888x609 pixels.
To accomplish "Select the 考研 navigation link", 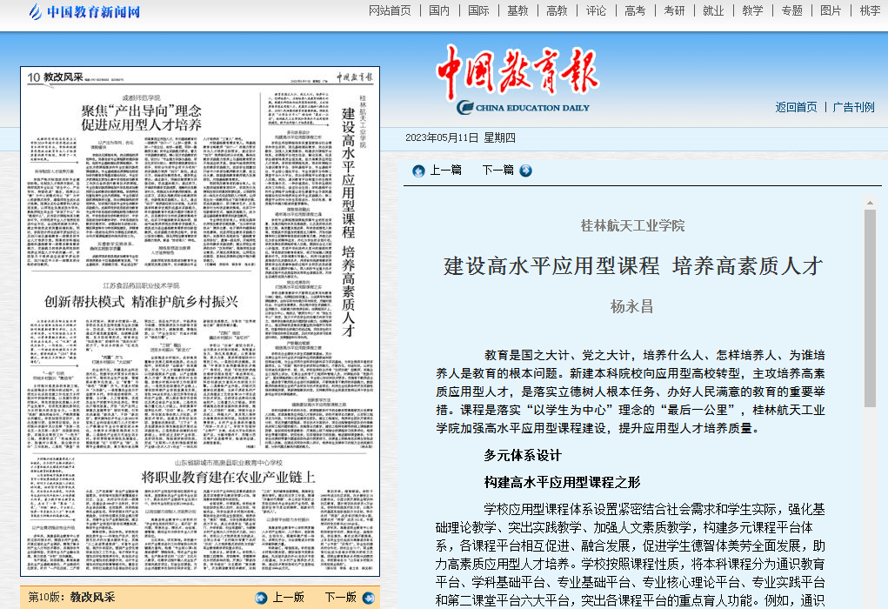I will coord(674,10).
